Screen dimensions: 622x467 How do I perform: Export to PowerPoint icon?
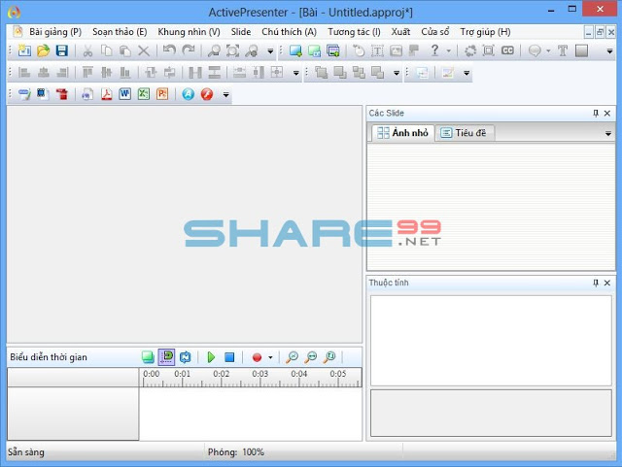tap(162, 94)
